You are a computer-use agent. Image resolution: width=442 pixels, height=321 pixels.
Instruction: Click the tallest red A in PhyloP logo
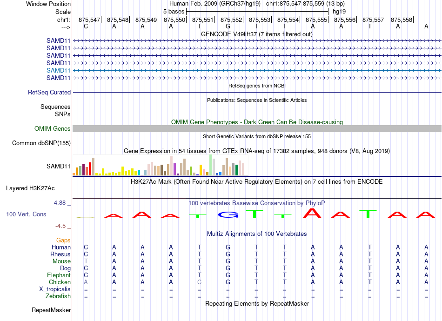(312, 213)
